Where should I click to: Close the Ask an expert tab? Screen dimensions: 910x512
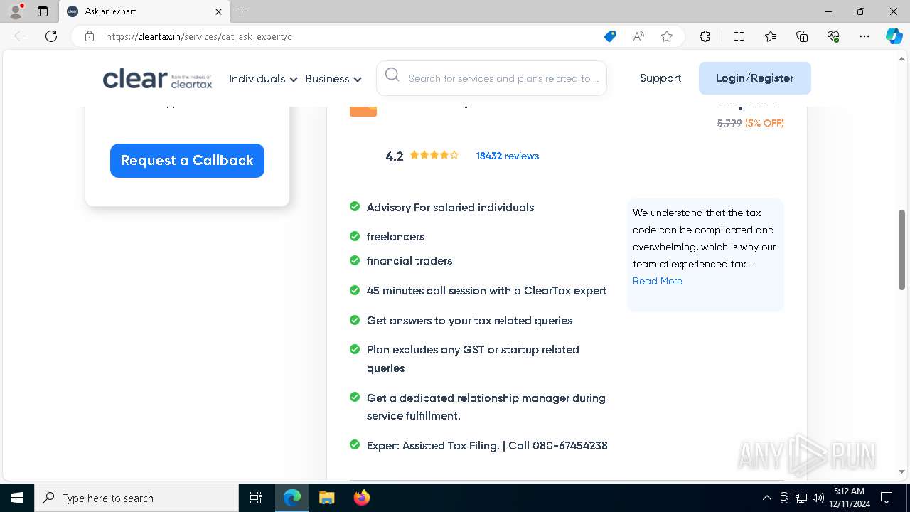pyautogui.click(x=218, y=11)
